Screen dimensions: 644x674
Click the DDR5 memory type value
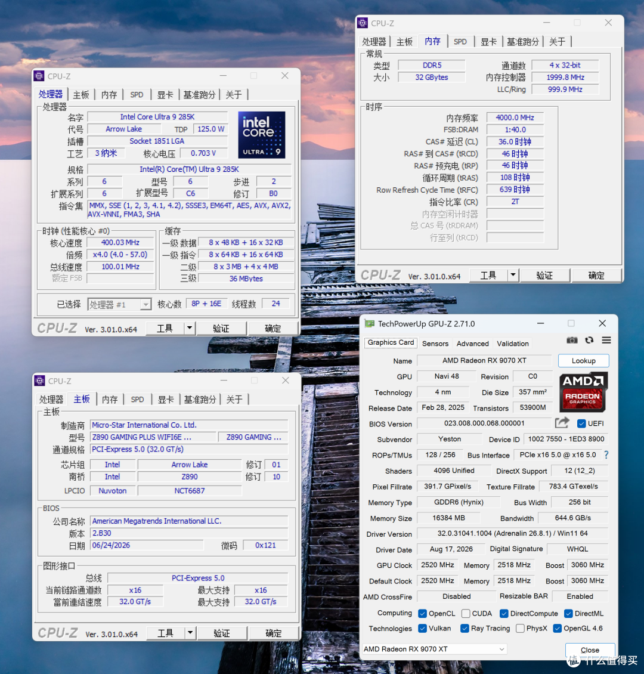432,65
